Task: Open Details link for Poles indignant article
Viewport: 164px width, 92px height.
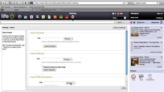Action: pos(159,37)
